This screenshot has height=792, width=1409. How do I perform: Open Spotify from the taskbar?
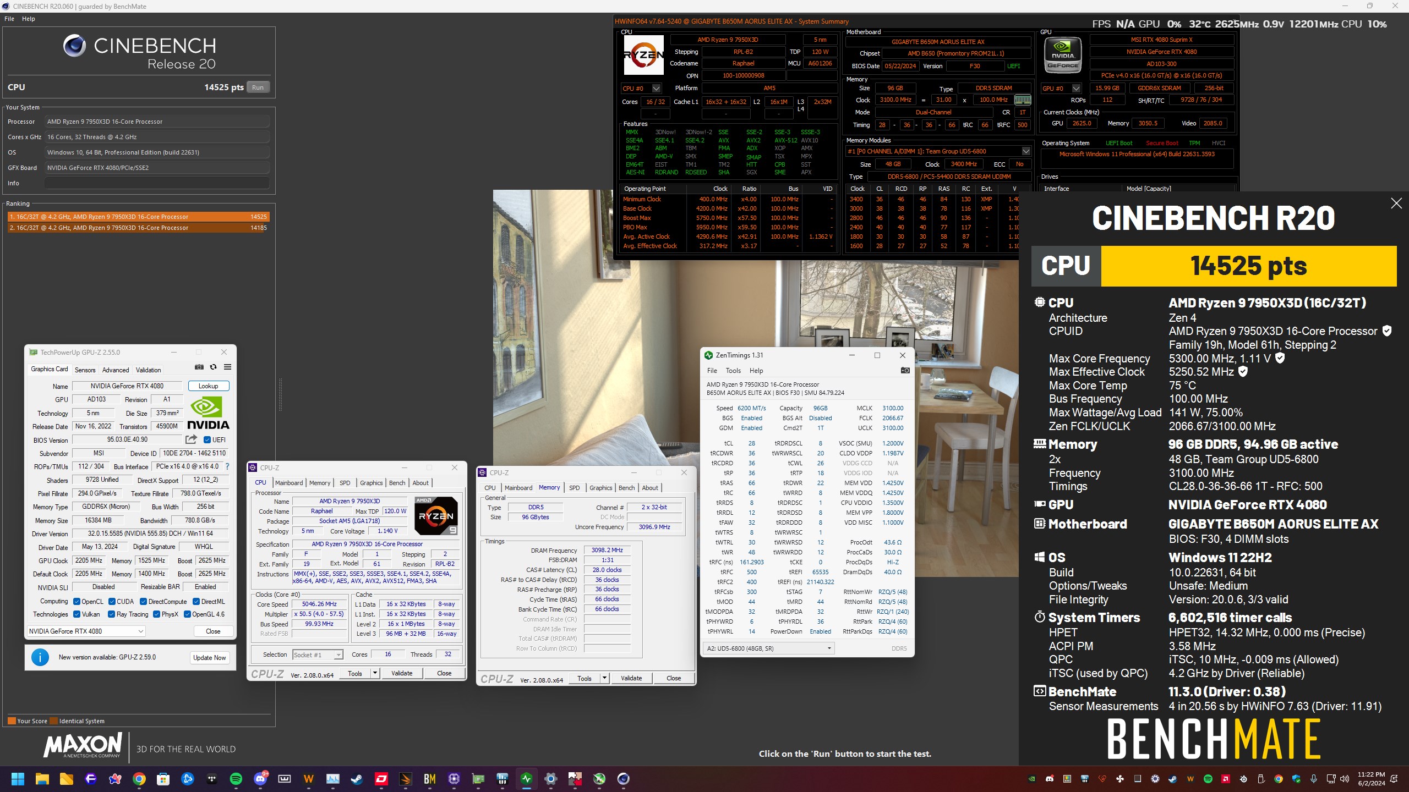(236, 779)
